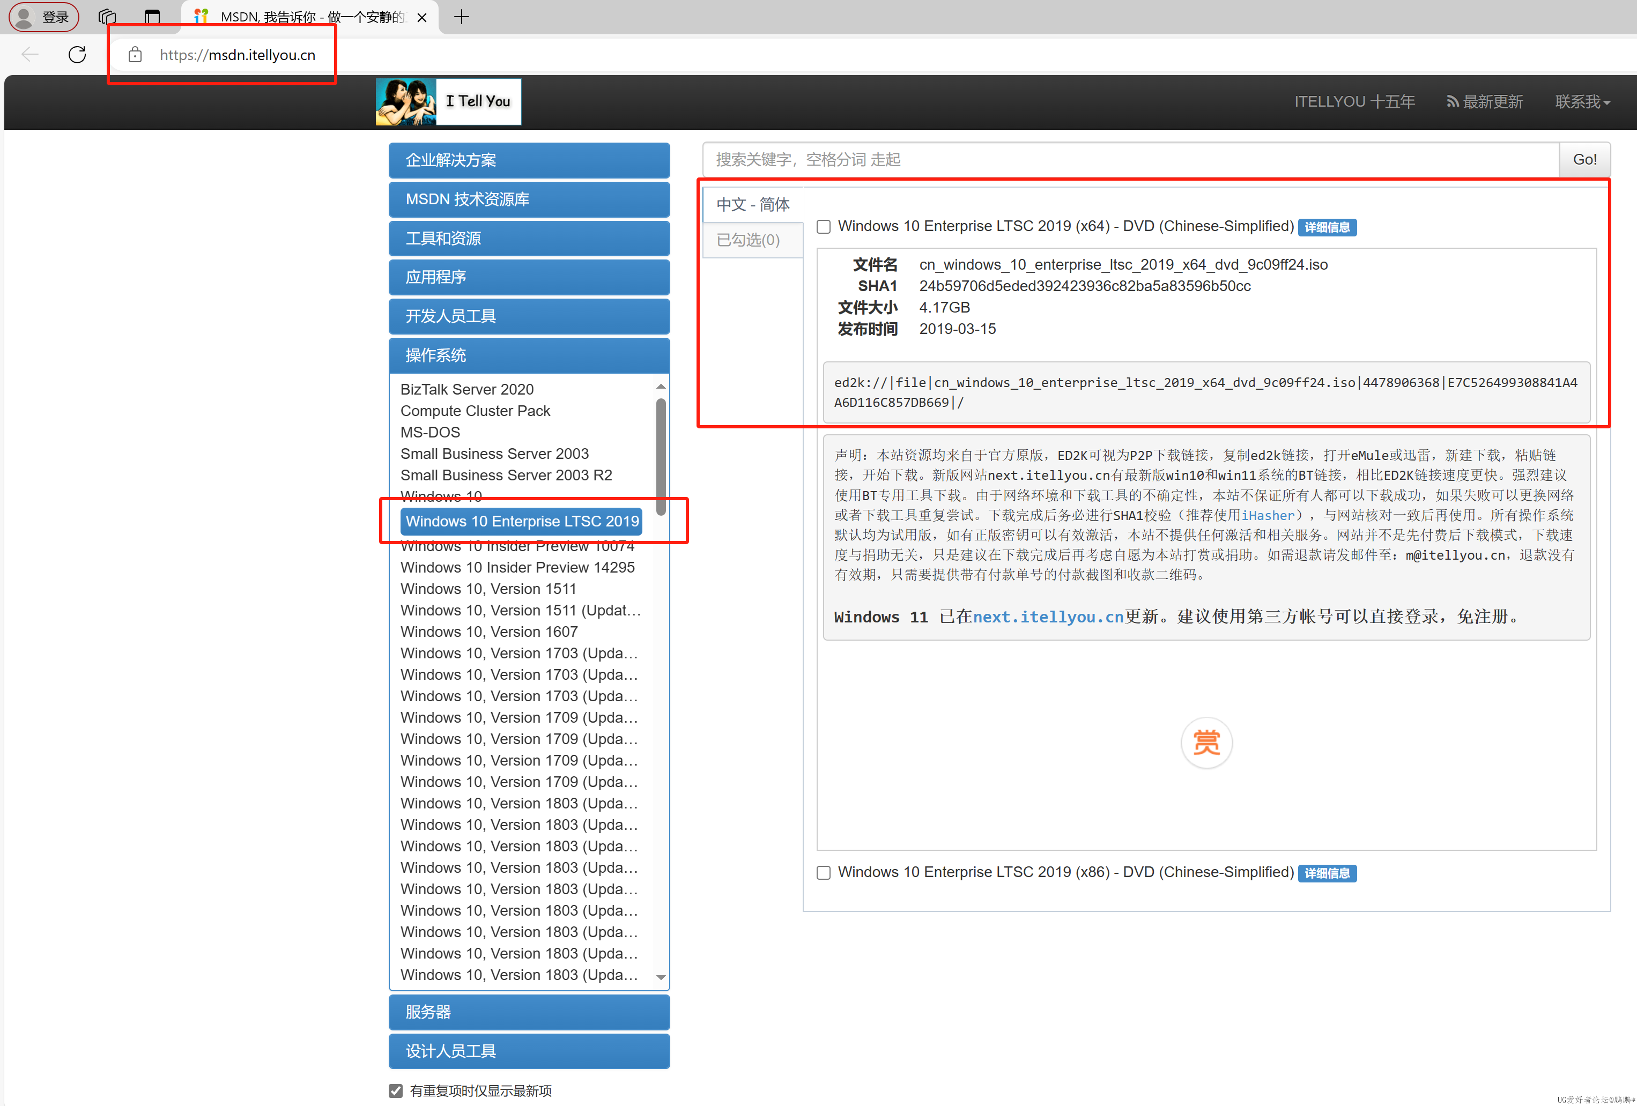Click the ed2k download link text
1637x1106 pixels.
(1206, 392)
